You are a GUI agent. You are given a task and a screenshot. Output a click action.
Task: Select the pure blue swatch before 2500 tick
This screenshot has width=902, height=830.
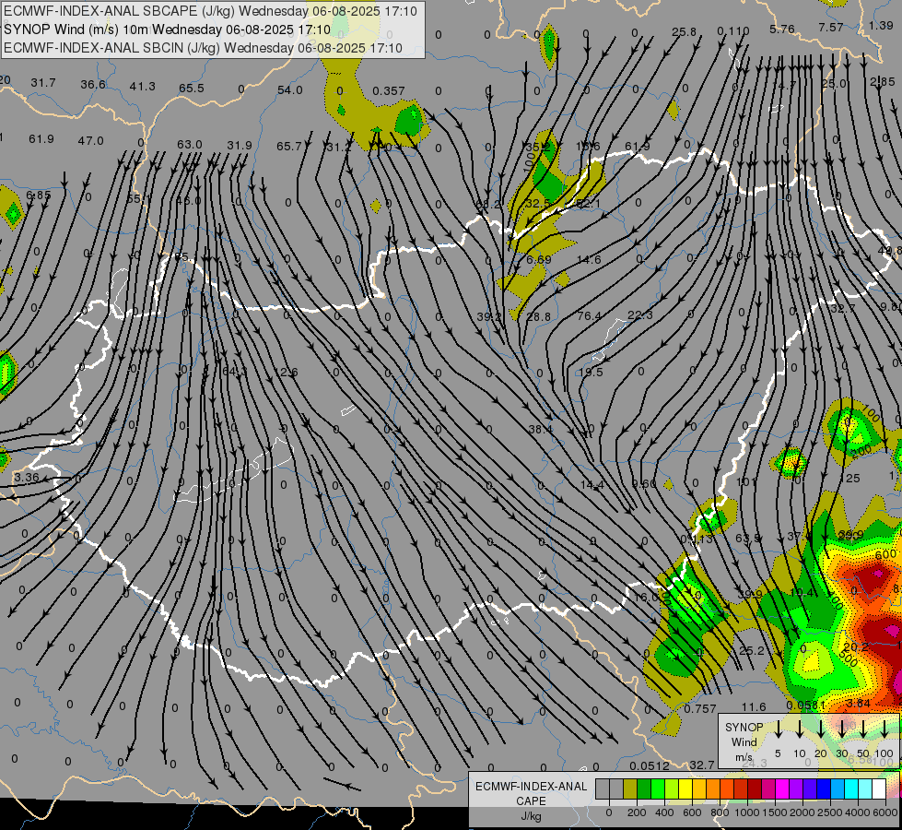pos(824,789)
